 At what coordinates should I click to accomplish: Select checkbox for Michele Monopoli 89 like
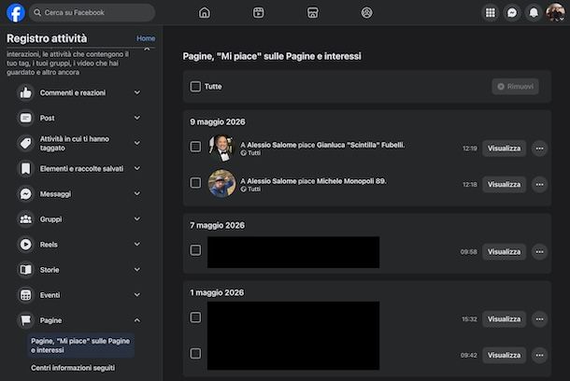coord(195,182)
